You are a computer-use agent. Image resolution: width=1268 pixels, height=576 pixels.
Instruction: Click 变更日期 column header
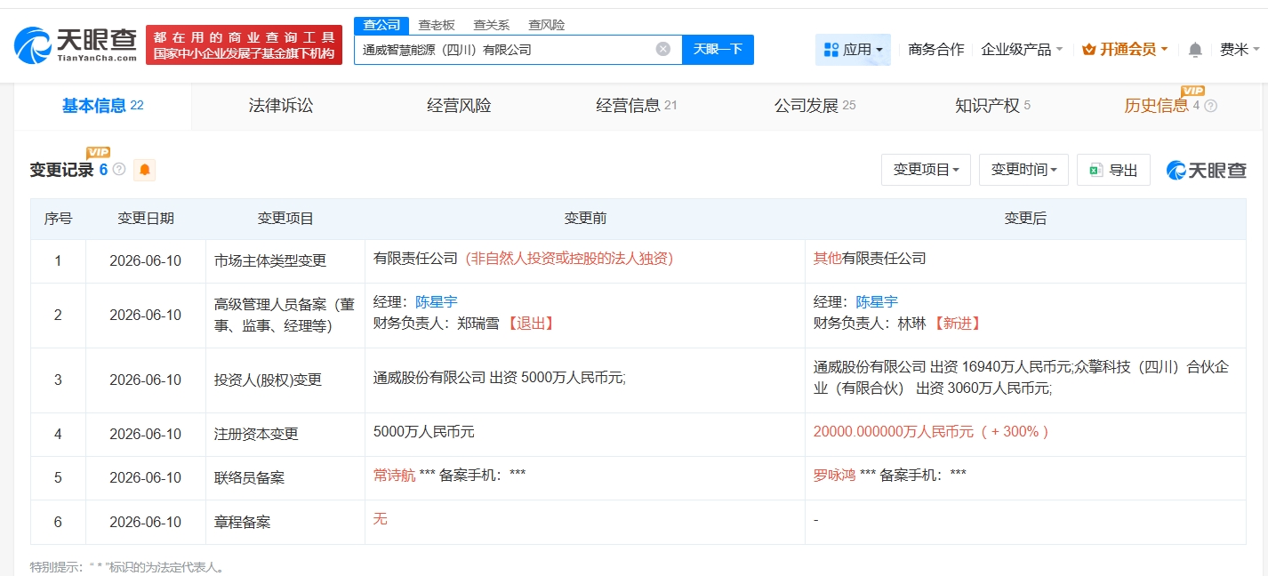point(146,219)
